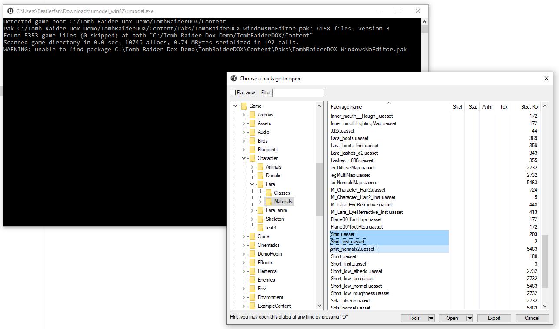
Task: Click the Skeleton folder icon
Action: [x=260, y=219]
